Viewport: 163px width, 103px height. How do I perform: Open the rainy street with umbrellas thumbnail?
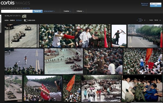tap(101, 88)
